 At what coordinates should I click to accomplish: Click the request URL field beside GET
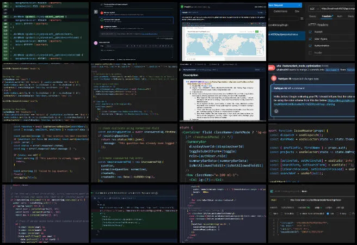[337, 9]
